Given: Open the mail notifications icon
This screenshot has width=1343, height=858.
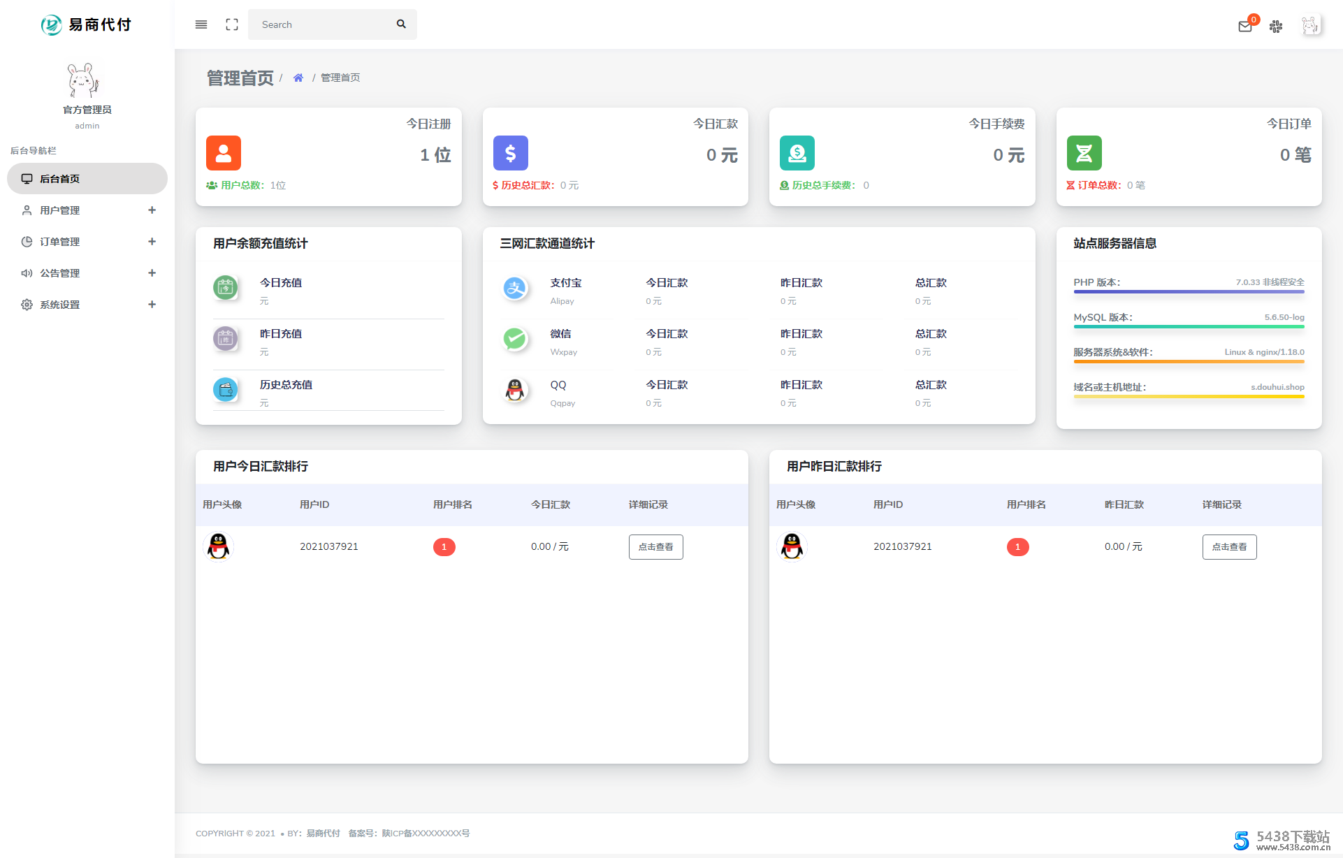Looking at the screenshot, I should click(1244, 27).
